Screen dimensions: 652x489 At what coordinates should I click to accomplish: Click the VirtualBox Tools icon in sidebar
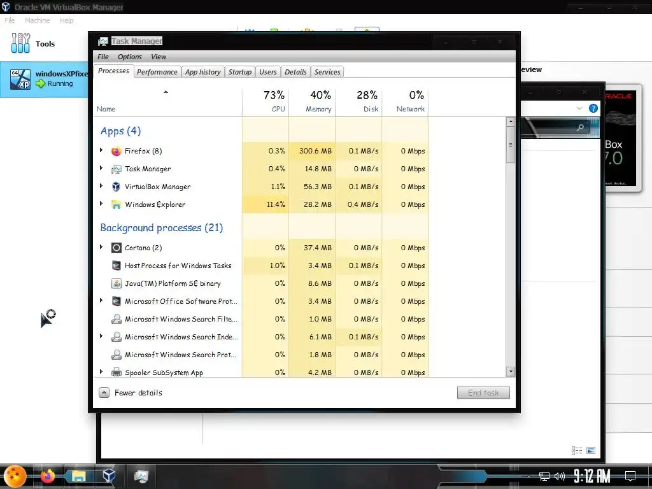(20, 43)
